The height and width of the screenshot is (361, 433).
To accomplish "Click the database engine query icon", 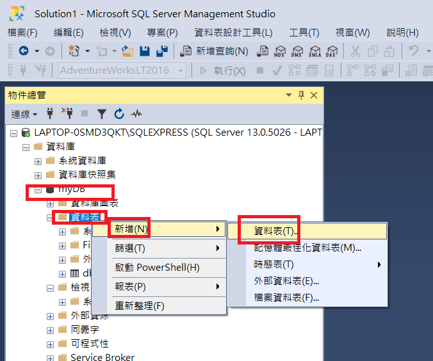I will 263,51.
